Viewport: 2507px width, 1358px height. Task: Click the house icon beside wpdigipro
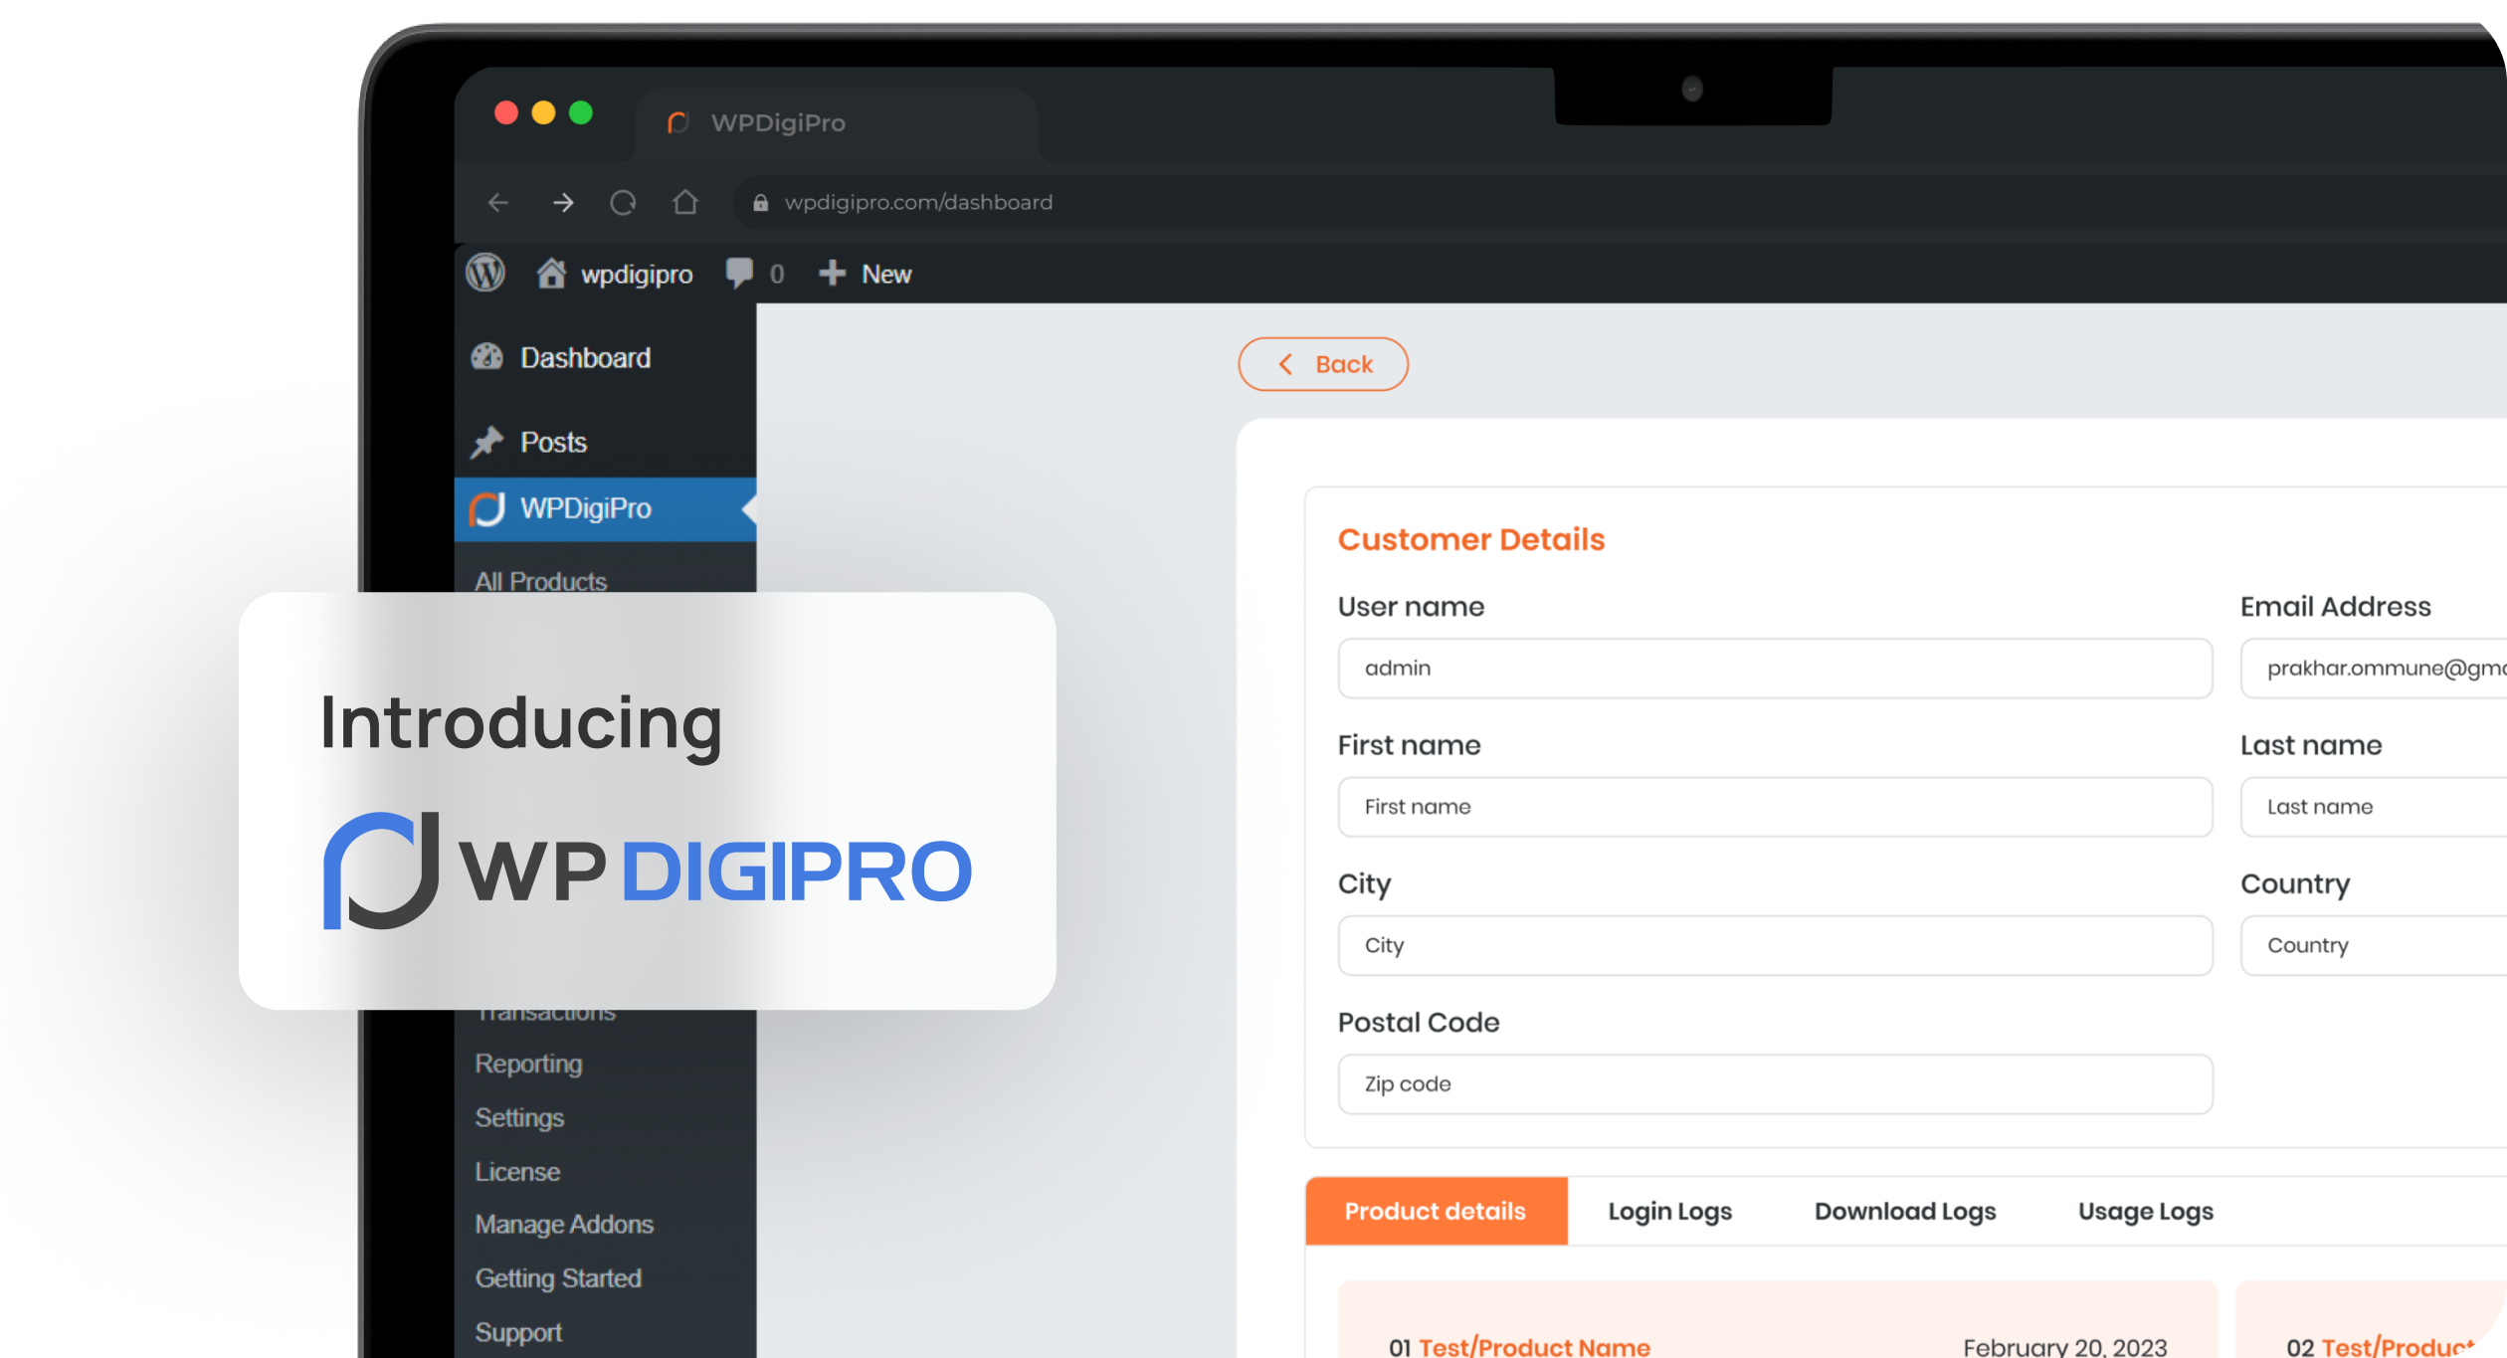[x=551, y=273]
